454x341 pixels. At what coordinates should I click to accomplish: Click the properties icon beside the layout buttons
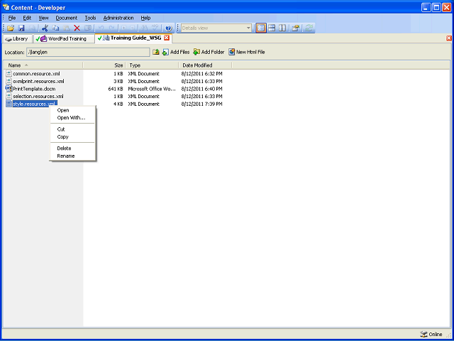click(x=295, y=28)
